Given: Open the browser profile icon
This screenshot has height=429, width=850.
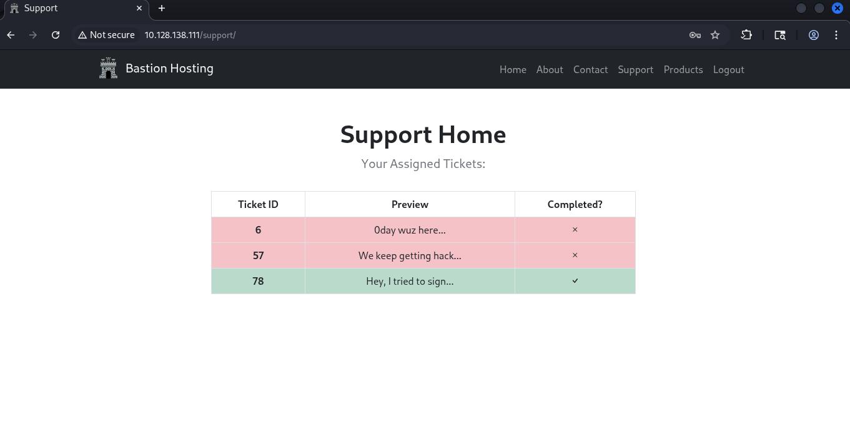Looking at the screenshot, I should pyautogui.click(x=814, y=35).
